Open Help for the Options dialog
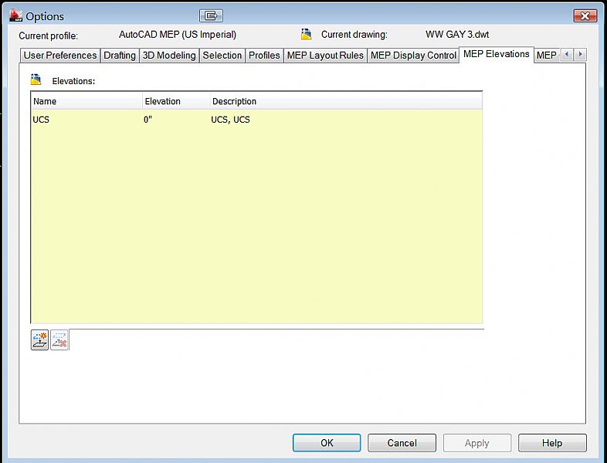Image resolution: width=607 pixels, height=463 pixels. (x=552, y=443)
